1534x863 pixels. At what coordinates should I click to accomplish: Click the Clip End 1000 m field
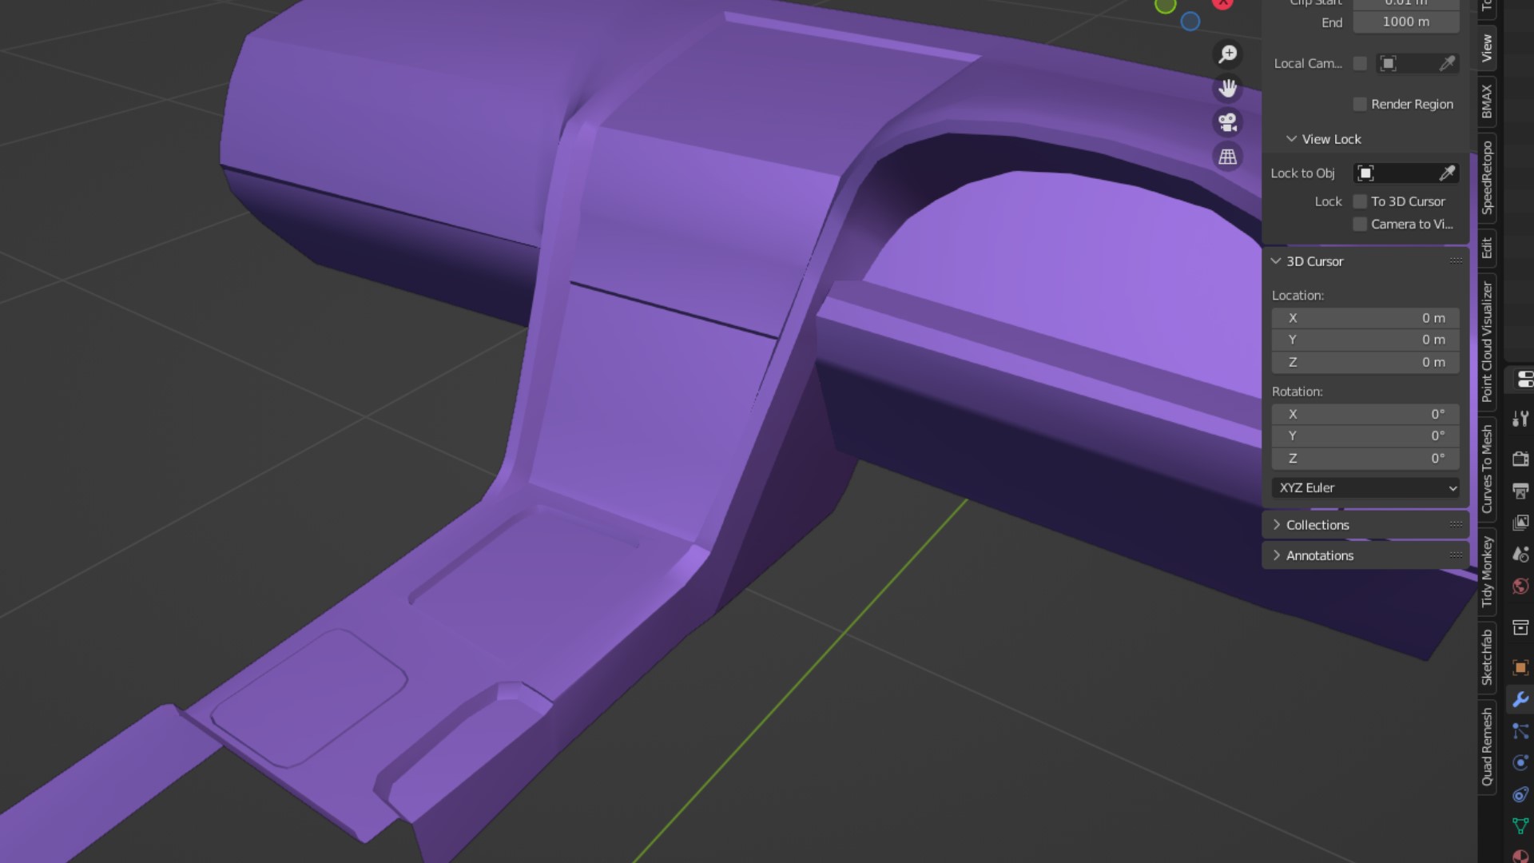pyautogui.click(x=1405, y=22)
